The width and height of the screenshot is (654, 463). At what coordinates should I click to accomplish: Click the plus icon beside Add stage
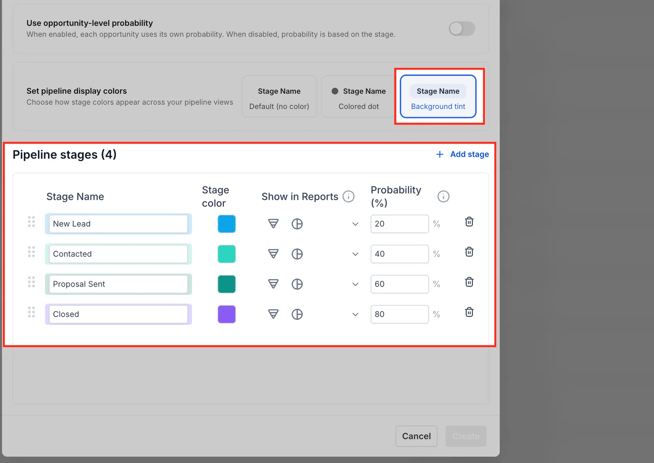[x=440, y=154]
